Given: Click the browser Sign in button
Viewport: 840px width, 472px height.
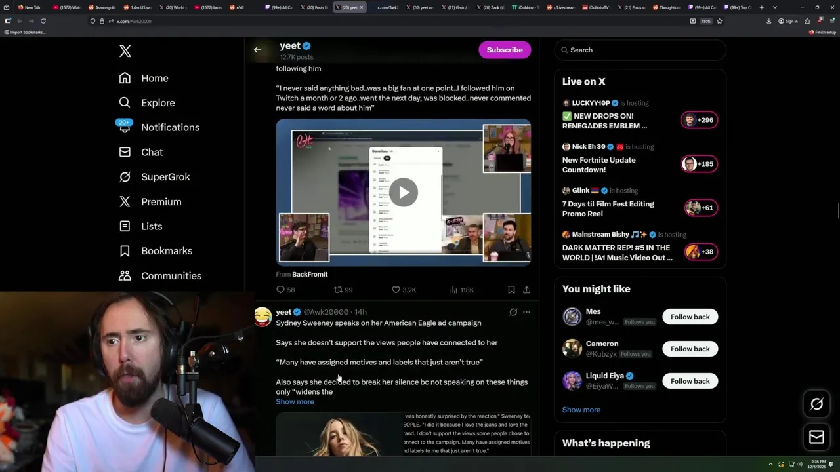Looking at the screenshot, I should 787,21.
